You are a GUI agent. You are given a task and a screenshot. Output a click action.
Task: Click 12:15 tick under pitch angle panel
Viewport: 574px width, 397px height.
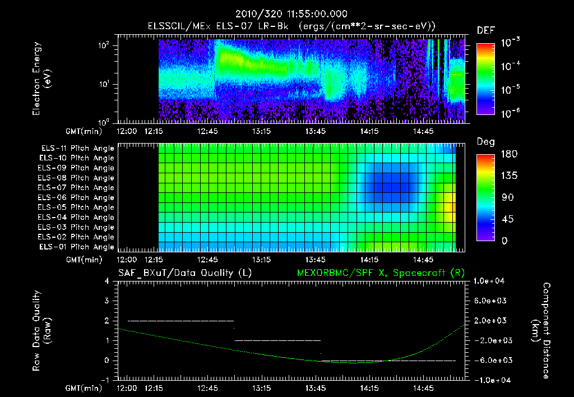point(154,260)
